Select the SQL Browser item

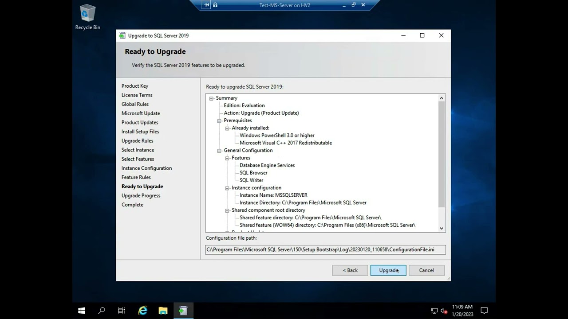coord(253,173)
